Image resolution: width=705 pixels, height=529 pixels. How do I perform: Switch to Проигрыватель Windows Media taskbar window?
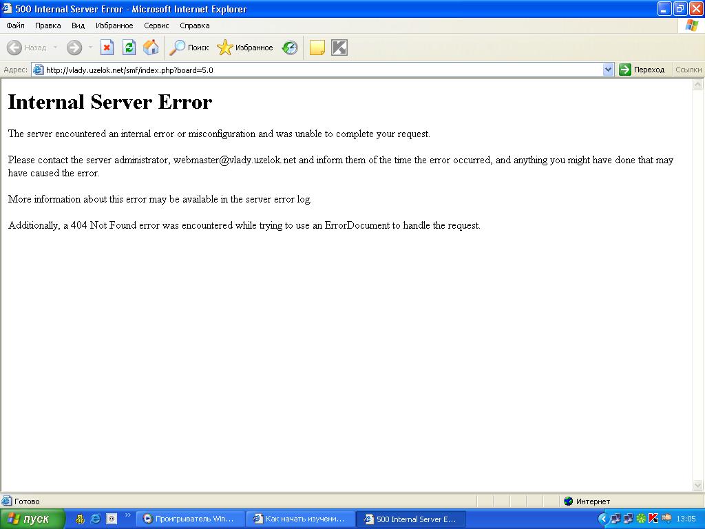click(x=191, y=519)
